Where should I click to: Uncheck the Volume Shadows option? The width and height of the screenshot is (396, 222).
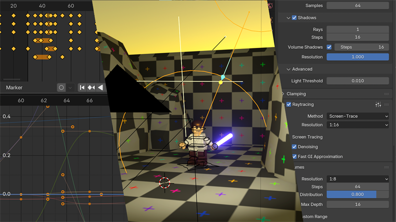[329, 47]
